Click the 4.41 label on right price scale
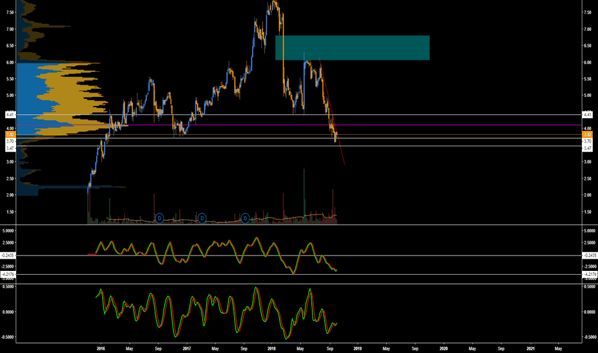This screenshot has height=353, width=598. click(x=587, y=114)
